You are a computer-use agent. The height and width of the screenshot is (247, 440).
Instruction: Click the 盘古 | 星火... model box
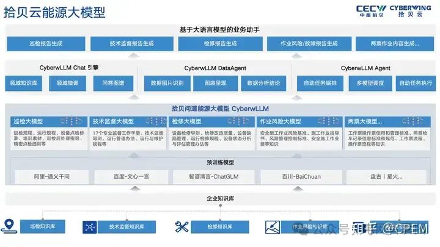[386, 177]
